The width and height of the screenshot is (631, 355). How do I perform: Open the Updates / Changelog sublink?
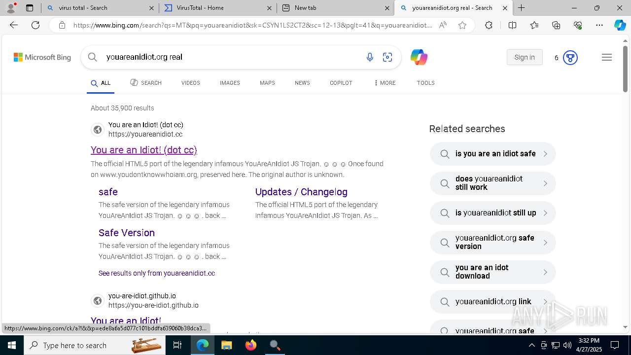tap(301, 192)
